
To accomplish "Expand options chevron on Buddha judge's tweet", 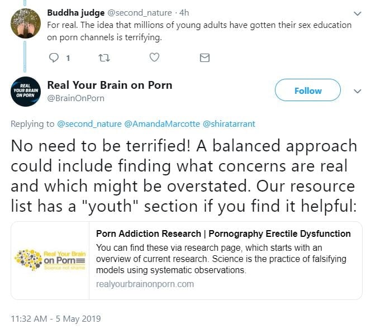I will point(358,13).
